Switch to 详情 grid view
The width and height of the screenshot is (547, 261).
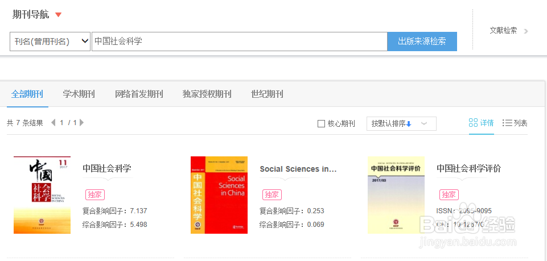[x=481, y=123]
